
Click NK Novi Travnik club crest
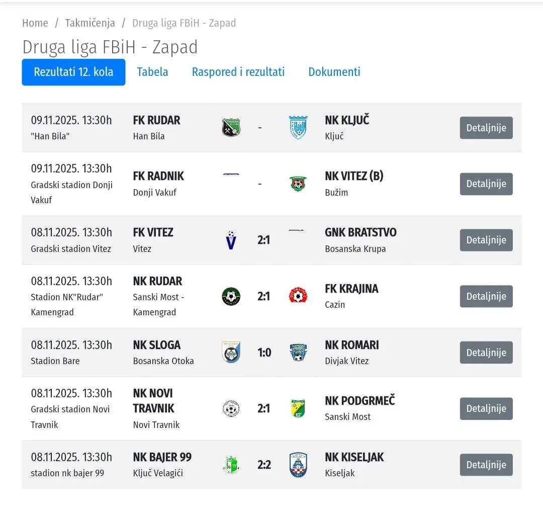pos(231,408)
